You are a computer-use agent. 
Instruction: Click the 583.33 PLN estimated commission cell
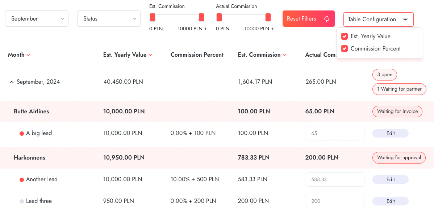pyautogui.click(x=253, y=179)
